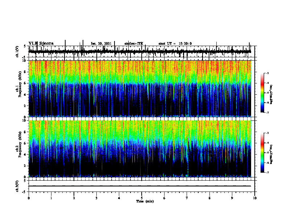Click the "-7" tick on ch.1 colorbar
The image size is (287, 222).
[267, 112]
